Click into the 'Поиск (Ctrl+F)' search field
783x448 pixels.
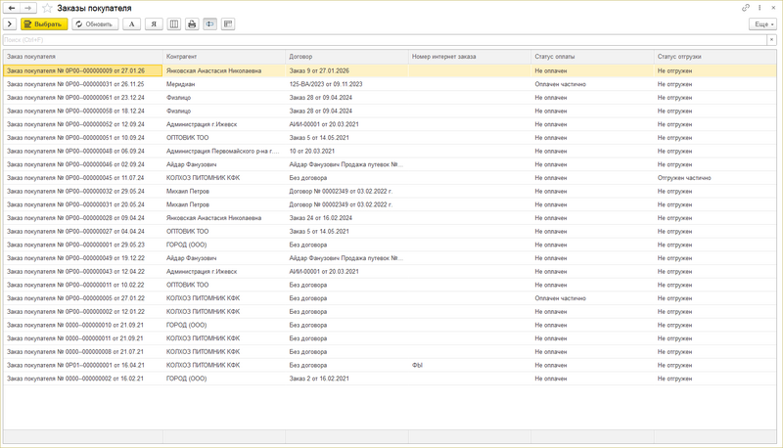[x=382, y=40]
